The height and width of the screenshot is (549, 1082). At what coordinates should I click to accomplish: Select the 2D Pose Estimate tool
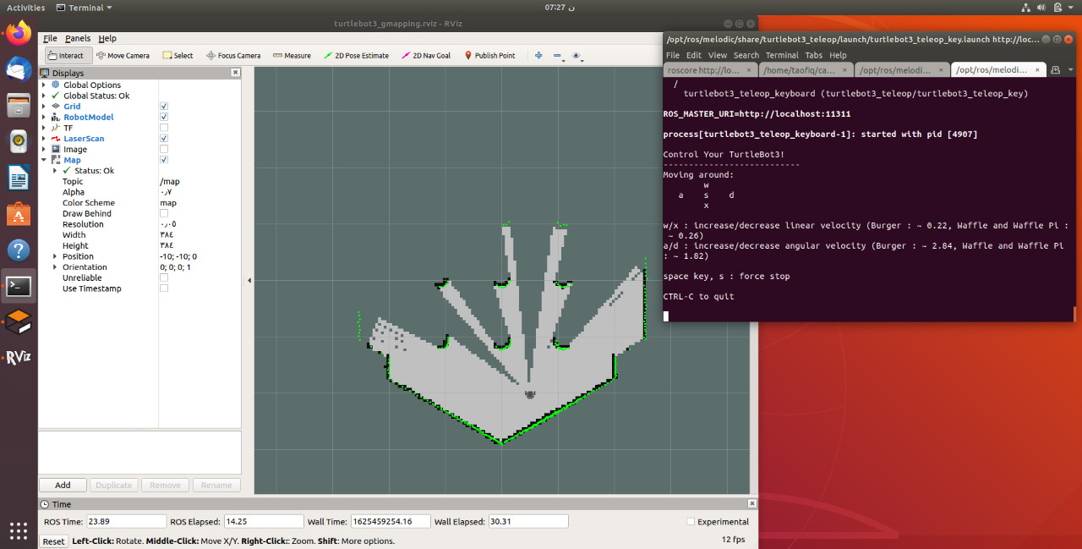[x=356, y=56]
